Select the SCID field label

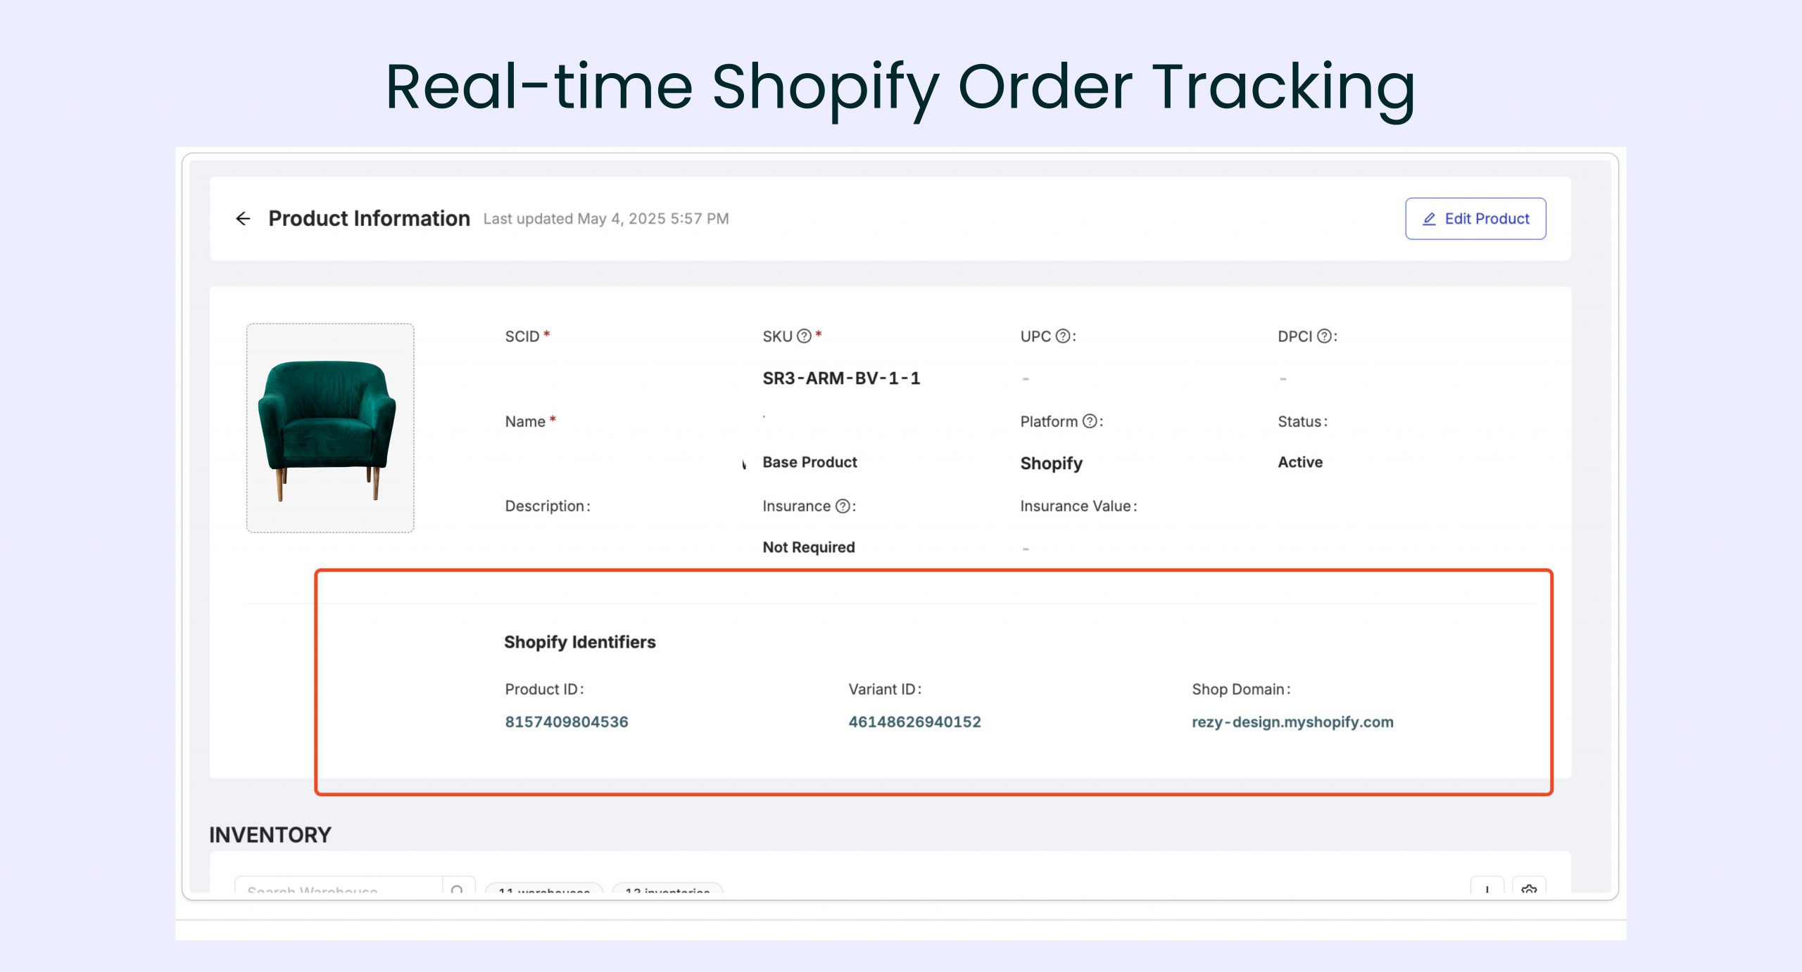[522, 336]
